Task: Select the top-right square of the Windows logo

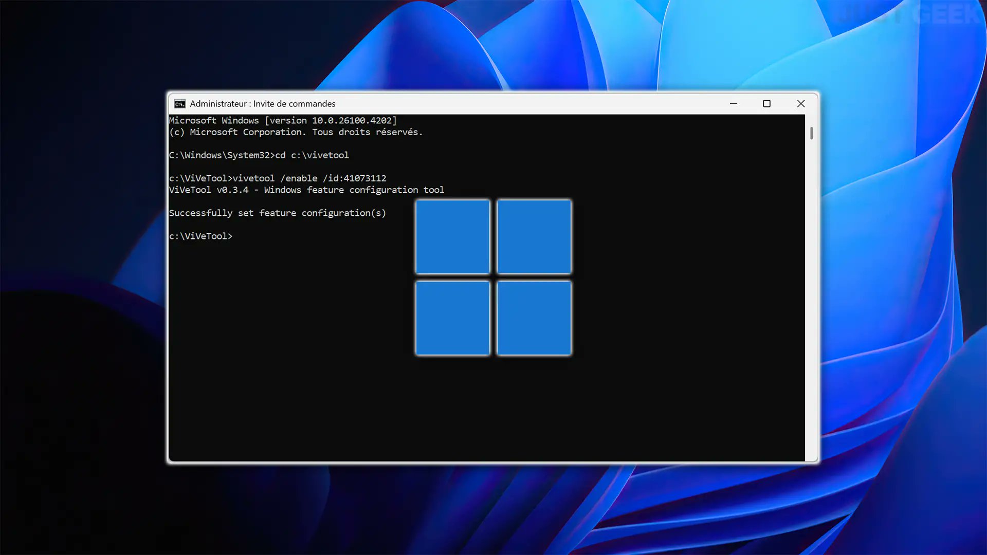Action: tap(534, 236)
